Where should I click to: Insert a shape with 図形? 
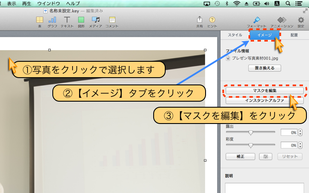(81, 22)
